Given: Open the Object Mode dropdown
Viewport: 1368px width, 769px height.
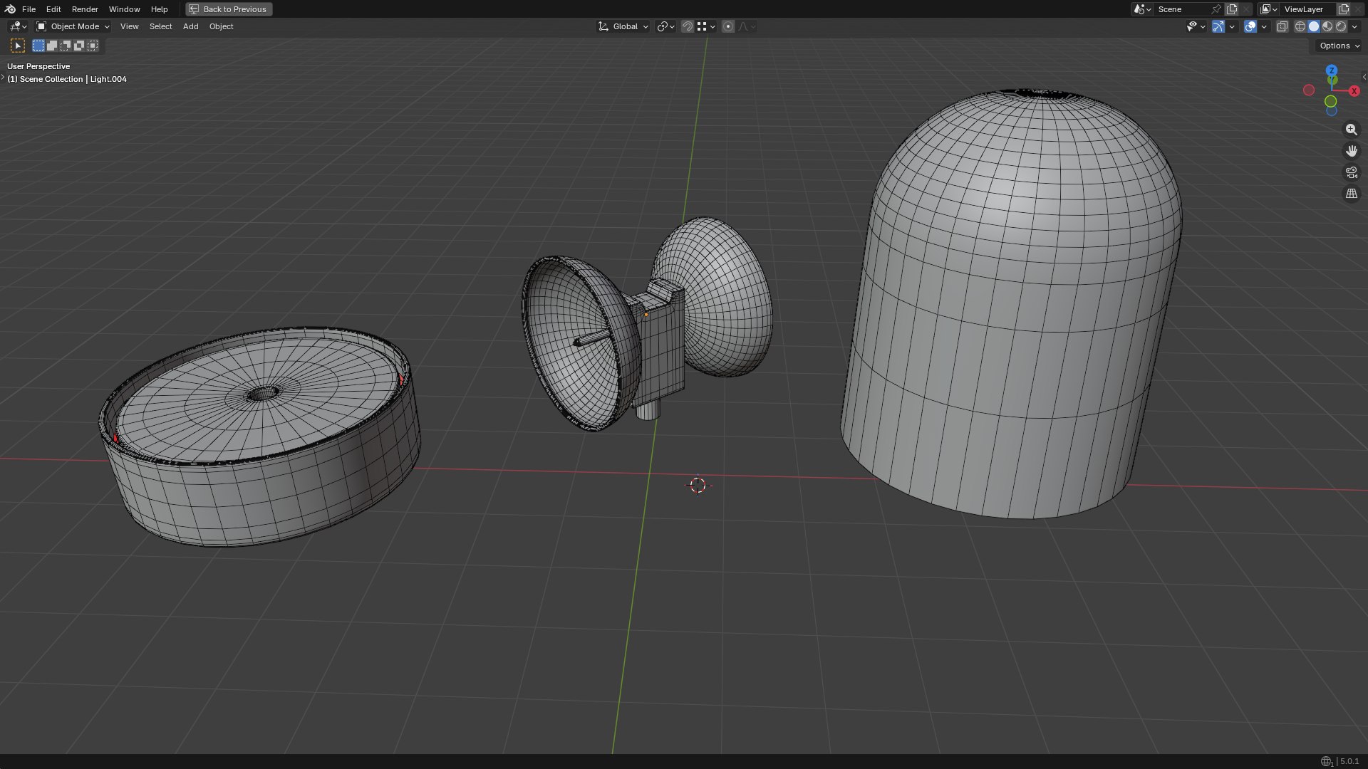Looking at the screenshot, I should pyautogui.click(x=73, y=26).
